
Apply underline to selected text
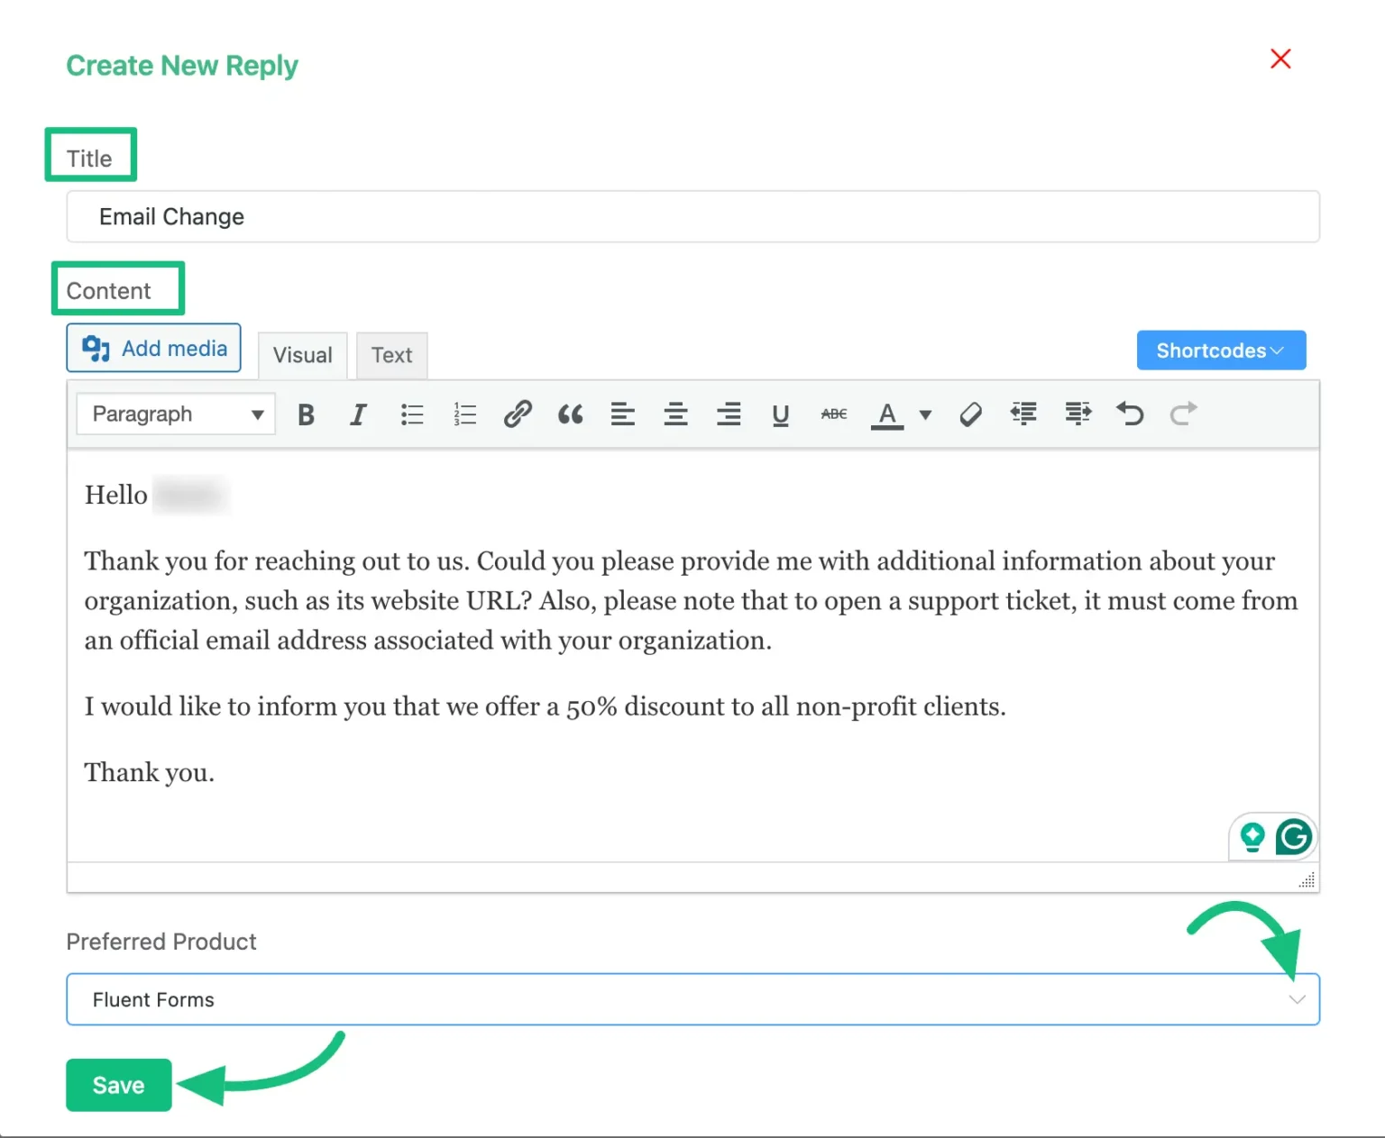(780, 414)
